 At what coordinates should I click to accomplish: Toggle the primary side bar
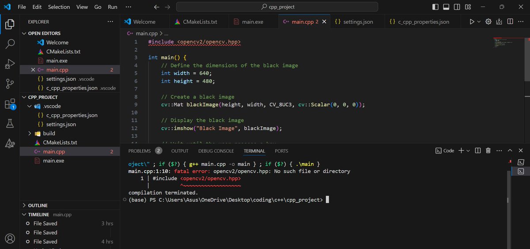(x=435, y=7)
